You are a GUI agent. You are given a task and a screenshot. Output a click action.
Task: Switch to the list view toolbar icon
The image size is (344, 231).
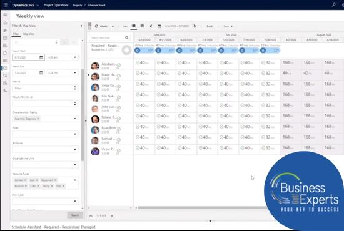pyautogui.click(x=133, y=26)
